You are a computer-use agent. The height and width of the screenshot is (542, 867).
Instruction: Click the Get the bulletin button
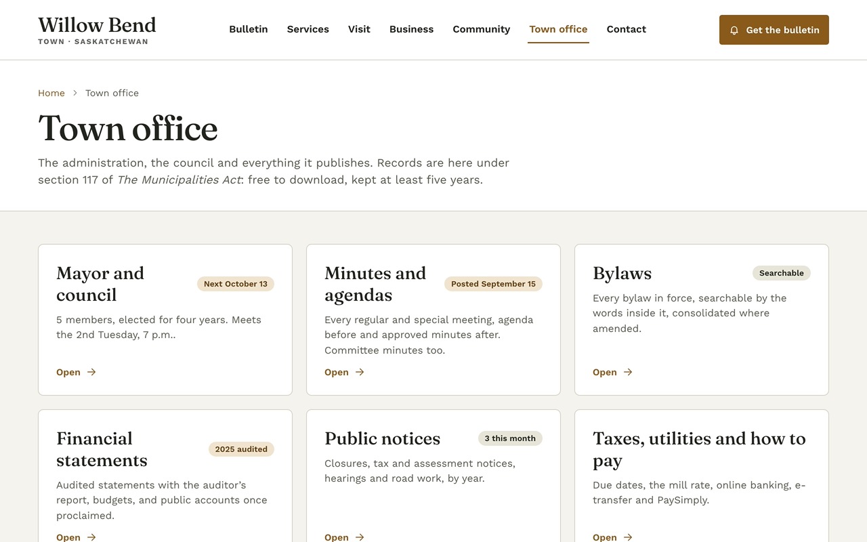[774, 30]
